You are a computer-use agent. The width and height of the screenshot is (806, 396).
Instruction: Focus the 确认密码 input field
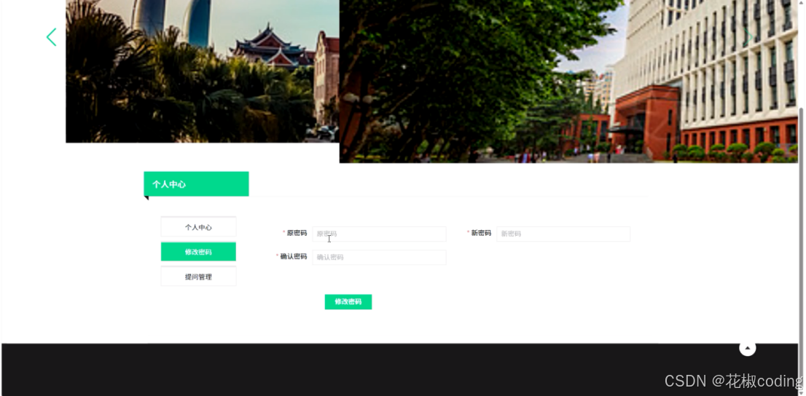click(379, 257)
